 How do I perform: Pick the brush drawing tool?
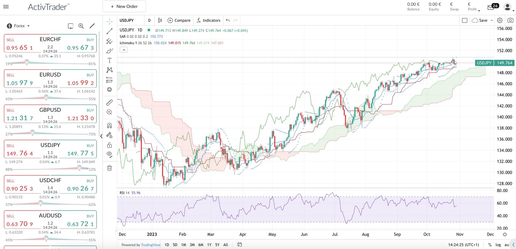[x=110, y=50]
